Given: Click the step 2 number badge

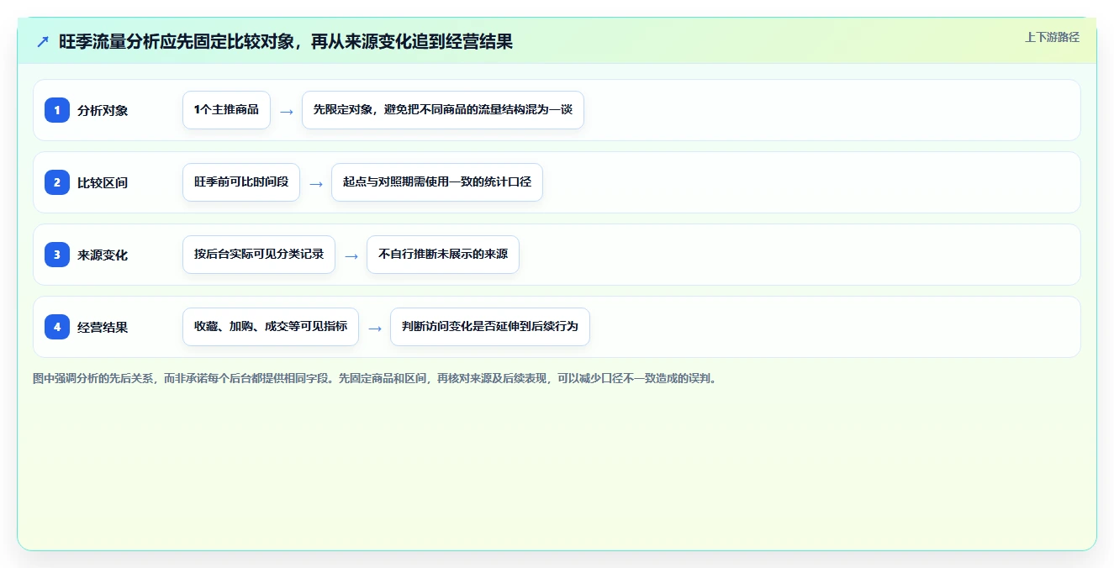Looking at the screenshot, I should [x=57, y=182].
